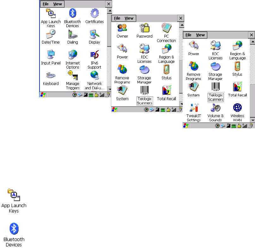Open the Input Panel icon
This screenshot has width=255, height=248.
pos(51,57)
